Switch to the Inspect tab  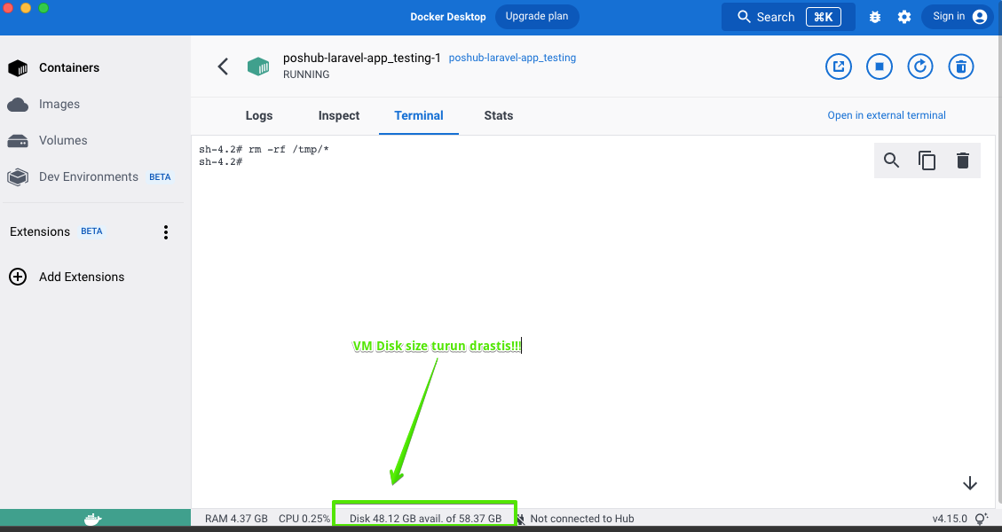pyautogui.click(x=339, y=115)
